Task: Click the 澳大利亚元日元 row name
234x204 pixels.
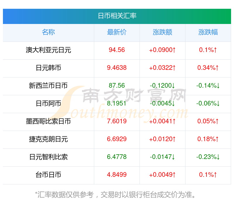Action: click(48, 50)
